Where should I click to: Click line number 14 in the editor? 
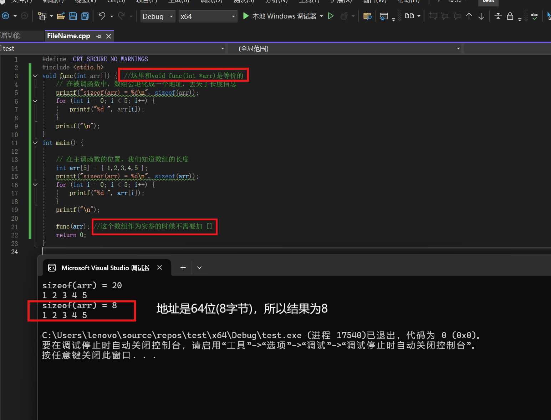[x=15, y=168]
